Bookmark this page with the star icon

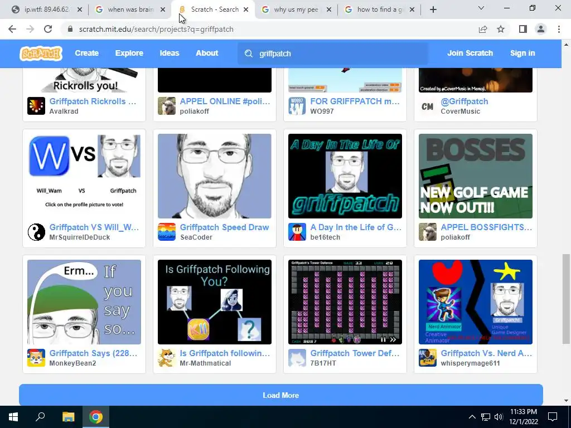[x=501, y=29]
